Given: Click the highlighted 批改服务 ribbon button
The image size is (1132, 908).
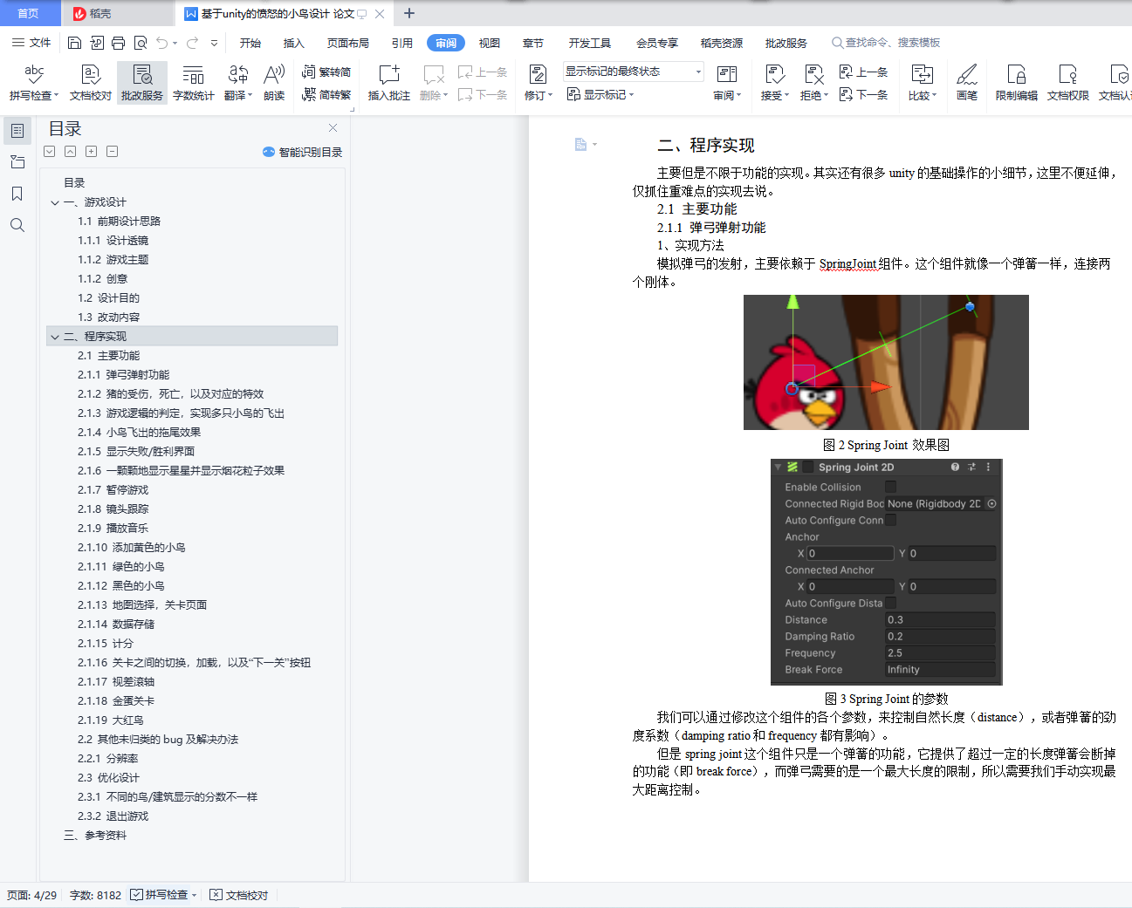Looking at the screenshot, I should point(142,83).
